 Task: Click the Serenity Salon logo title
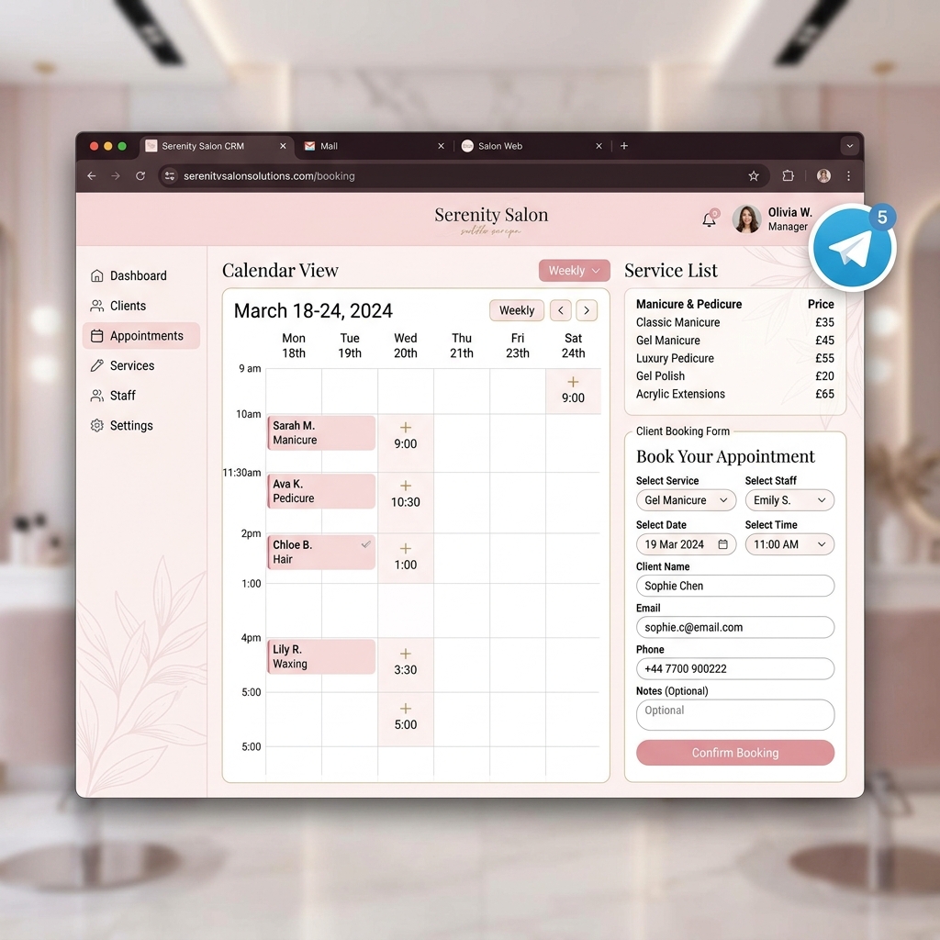(492, 215)
